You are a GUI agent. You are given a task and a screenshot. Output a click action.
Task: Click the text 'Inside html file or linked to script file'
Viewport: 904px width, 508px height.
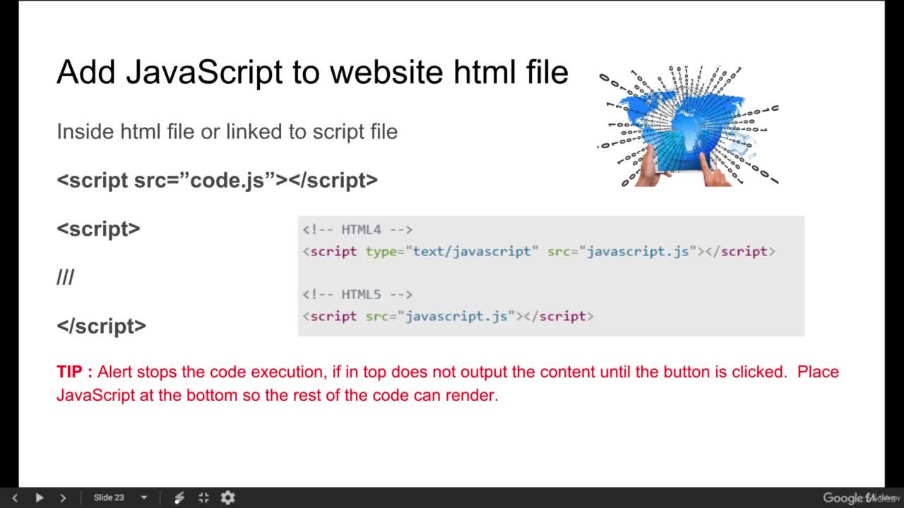tap(227, 131)
